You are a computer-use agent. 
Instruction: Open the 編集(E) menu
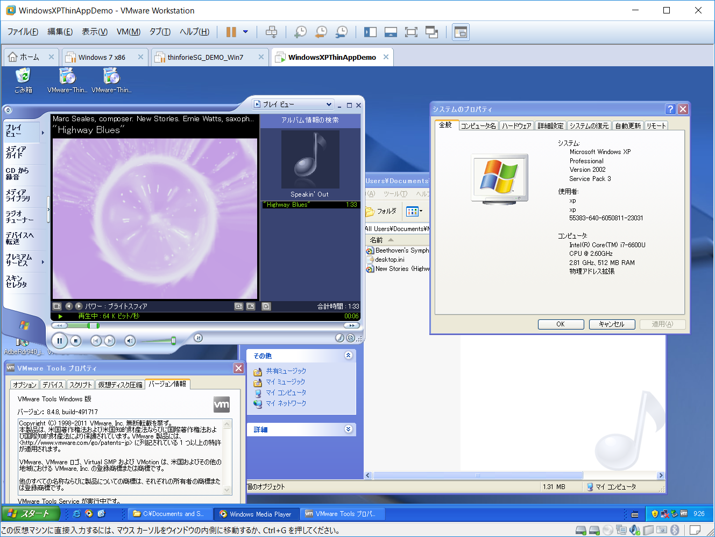tap(60, 32)
